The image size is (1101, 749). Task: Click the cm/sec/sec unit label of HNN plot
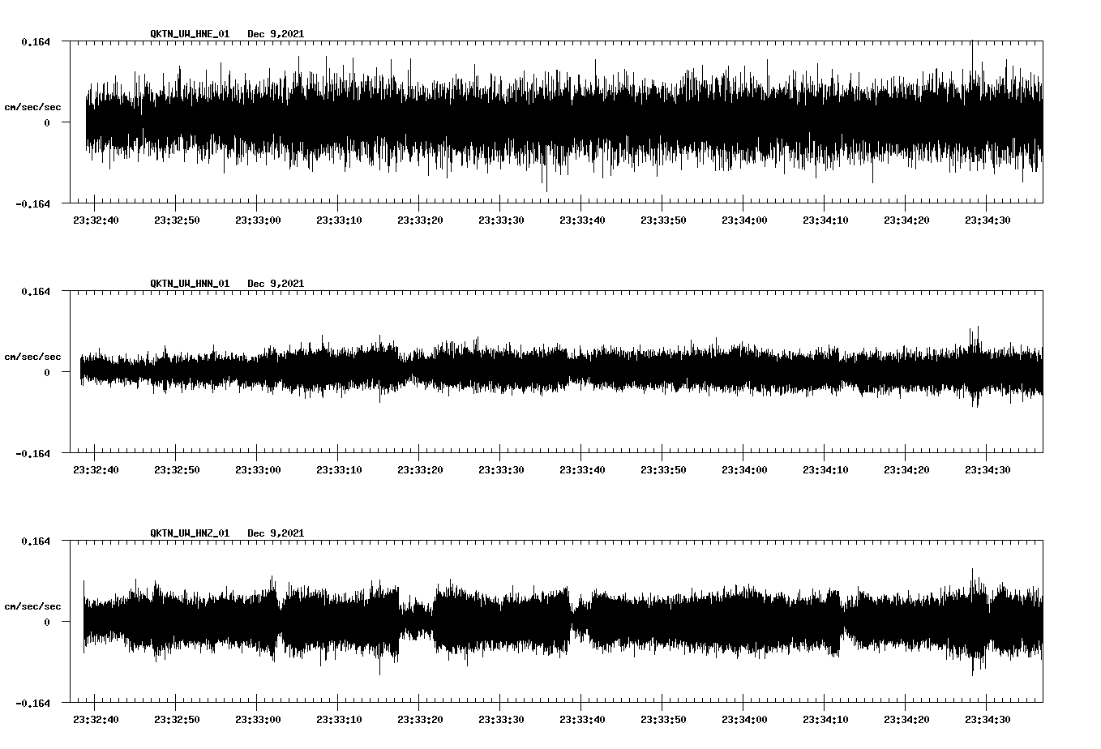pyautogui.click(x=32, y=357)
